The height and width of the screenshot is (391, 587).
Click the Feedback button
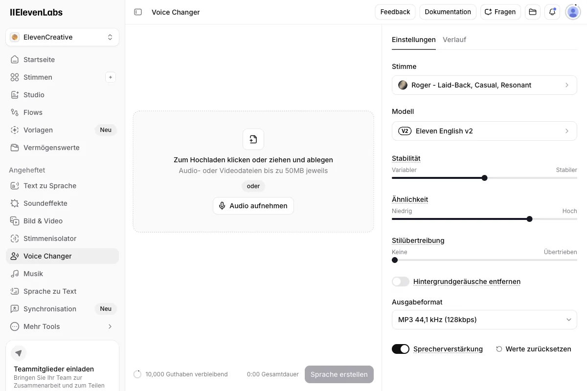[395, 12]
